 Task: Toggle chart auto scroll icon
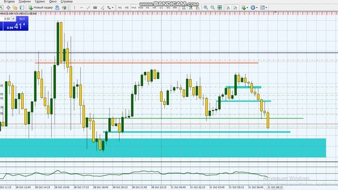(x=228, y=8)
